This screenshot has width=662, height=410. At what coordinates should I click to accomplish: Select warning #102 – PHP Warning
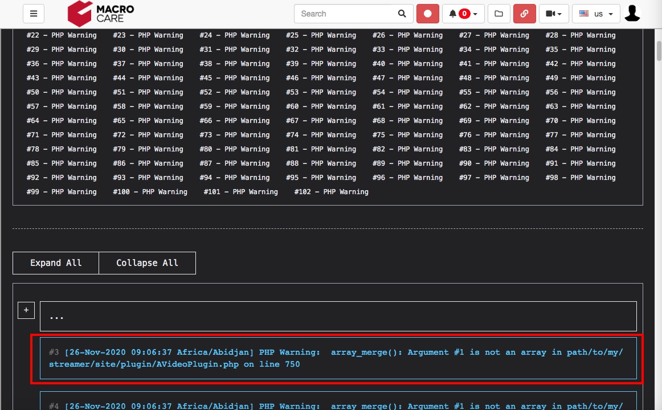(x=330, y=191)
